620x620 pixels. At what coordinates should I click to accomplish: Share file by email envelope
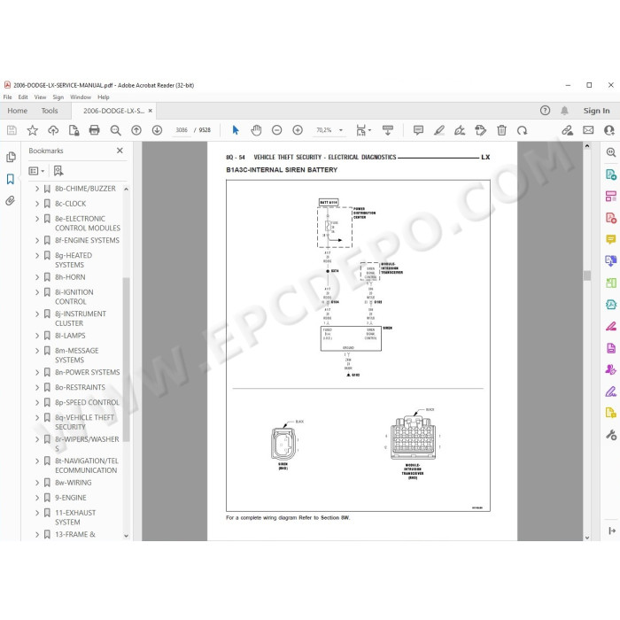tap(588, 130)
